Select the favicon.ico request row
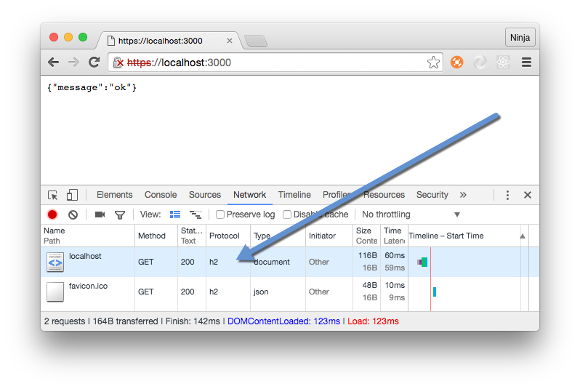 click(289, 292)
